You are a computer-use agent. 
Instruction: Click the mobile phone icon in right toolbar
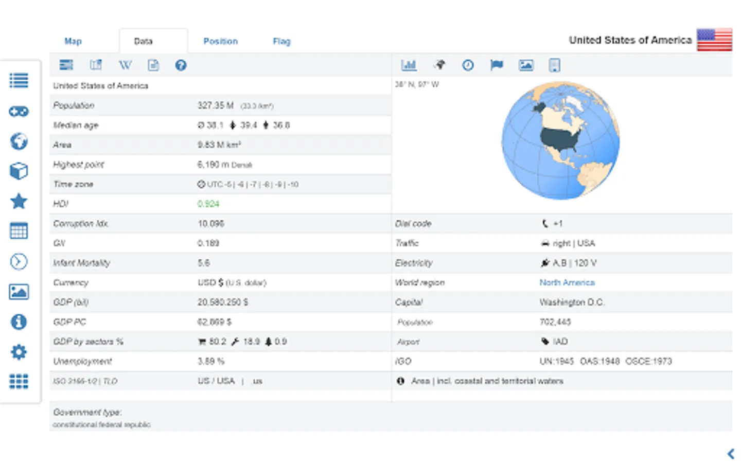554,65
